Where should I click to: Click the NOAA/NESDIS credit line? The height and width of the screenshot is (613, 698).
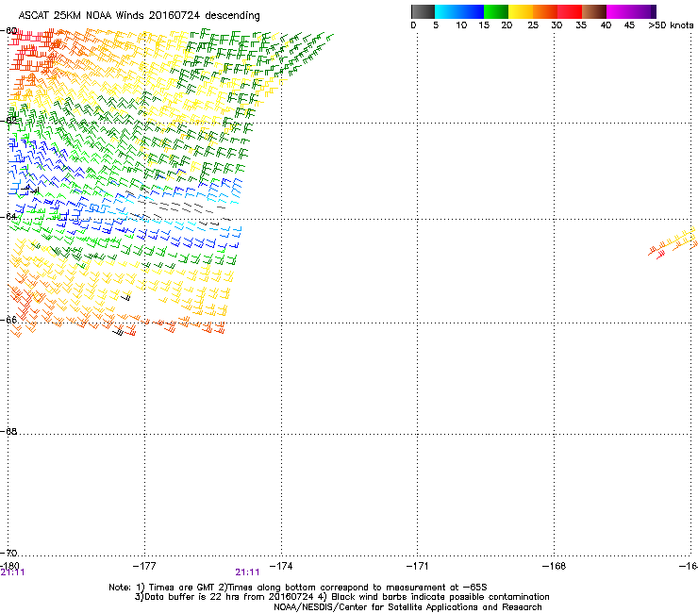(407, 607)
